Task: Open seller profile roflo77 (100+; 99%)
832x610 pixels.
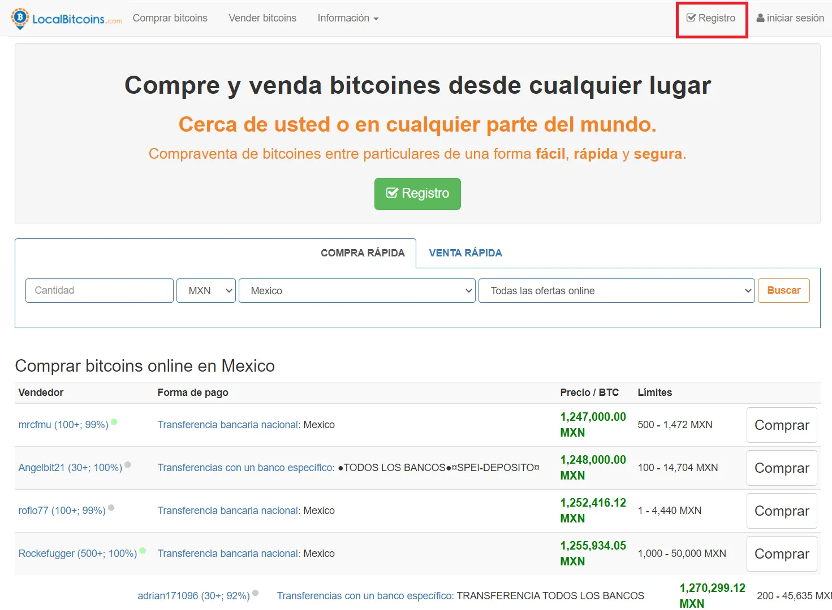Action: click(62, 511)
